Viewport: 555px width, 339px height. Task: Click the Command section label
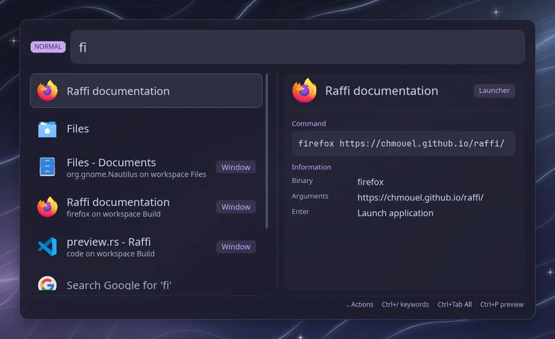click(309, 124)
